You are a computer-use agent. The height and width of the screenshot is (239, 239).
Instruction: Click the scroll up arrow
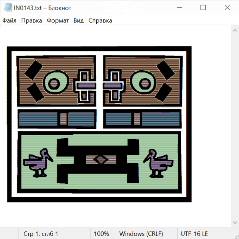(235, 31)
